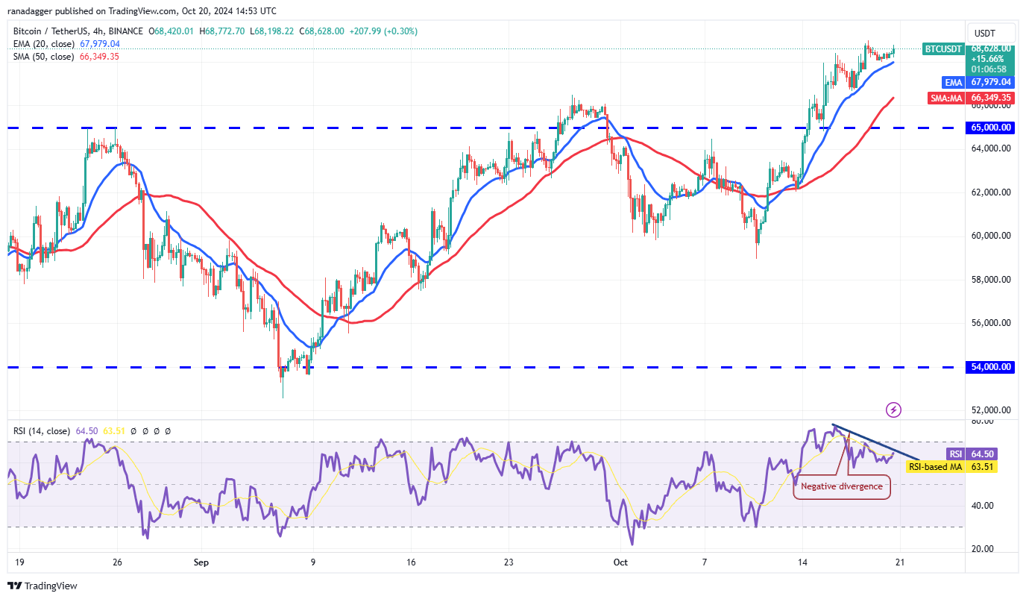This screenshot has height=599, width=1026.
Task: Click the 54,000.00 dashed level label
Action: [991, 367]
